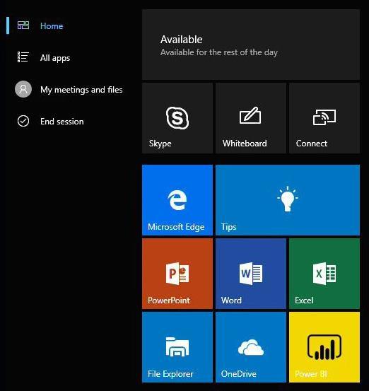The width and height of the screenshot is (369, 391).
Task: Select Home in the side menu
Action: [x=52, y=26]
